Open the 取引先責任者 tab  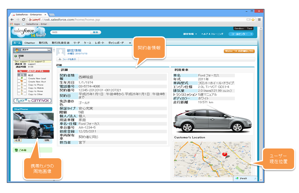tap(61, 43)
